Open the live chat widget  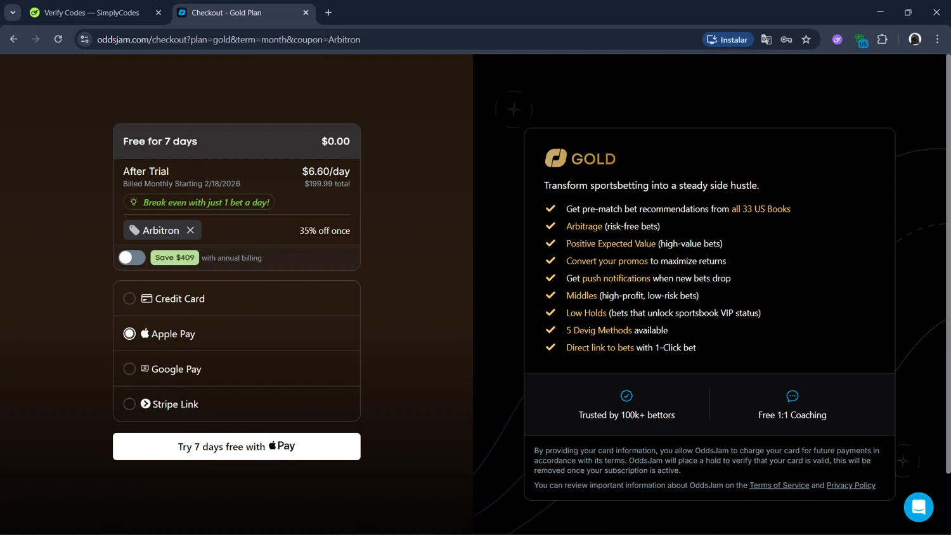coord(918,507)
